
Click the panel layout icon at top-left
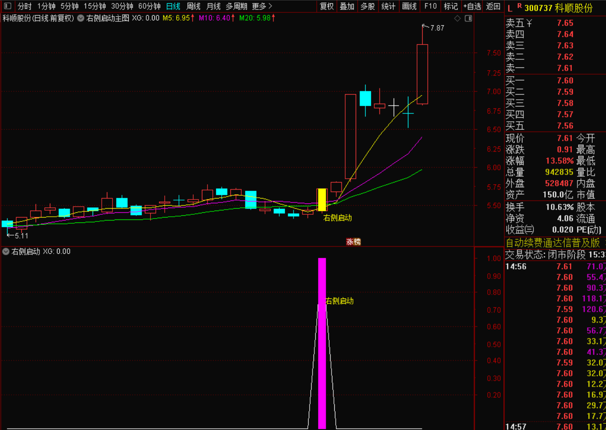[x=7, y=6]
